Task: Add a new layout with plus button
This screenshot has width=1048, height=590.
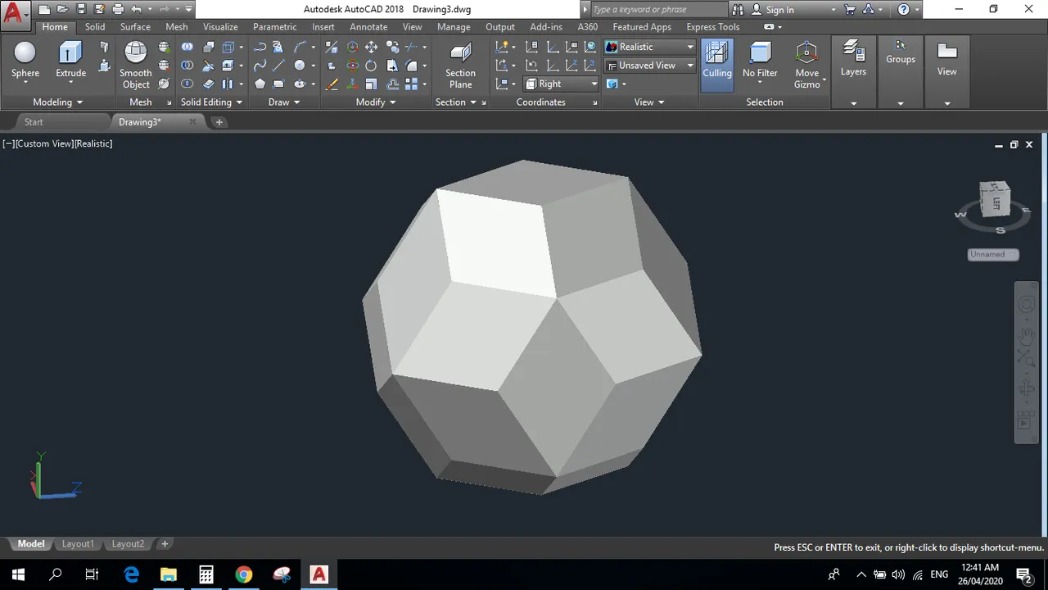Action: pyautogui.click(x=165, y=544)
